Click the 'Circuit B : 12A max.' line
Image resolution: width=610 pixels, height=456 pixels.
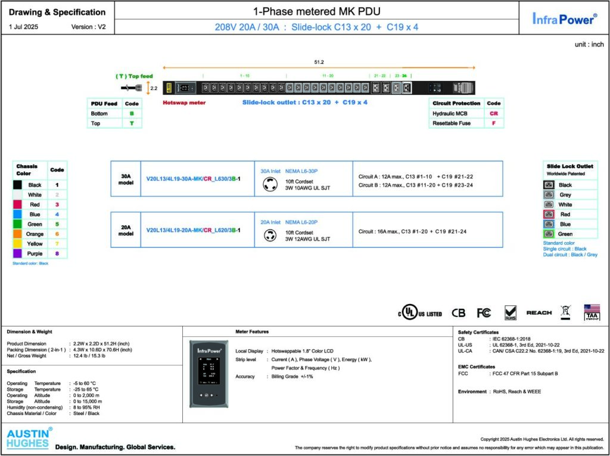(x=415, y=185)
